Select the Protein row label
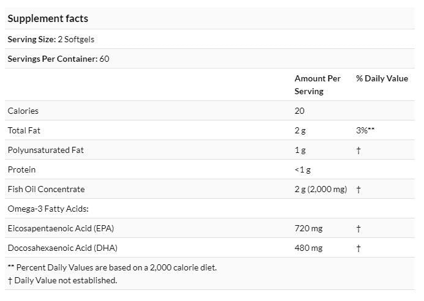This screenshot has width=424, height=301. click(21, 169)
